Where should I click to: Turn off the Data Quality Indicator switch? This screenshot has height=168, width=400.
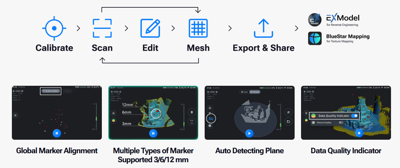355,116
